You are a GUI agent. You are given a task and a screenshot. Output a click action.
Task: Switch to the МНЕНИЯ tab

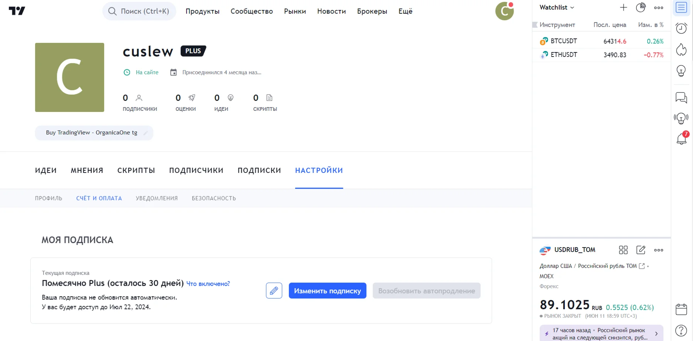(x=87, y=170)
